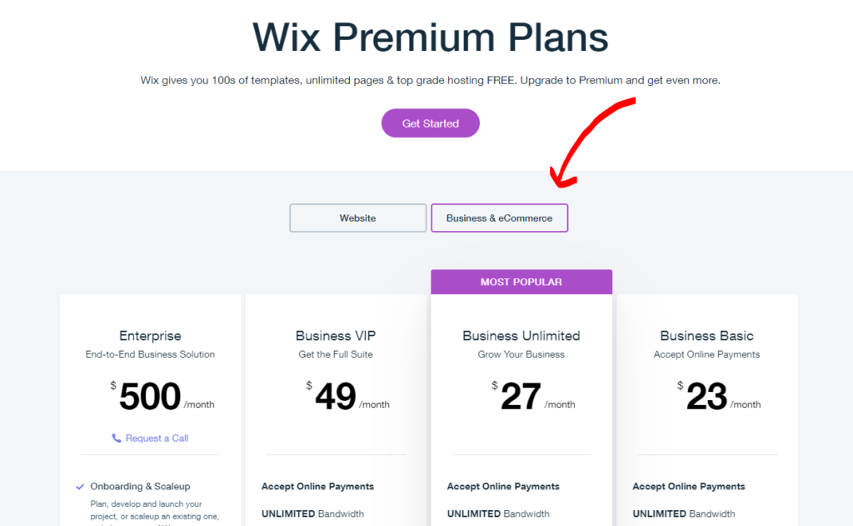The height and width of the screenshot is (526, 853).
Task: Click the $500 per month Enterprise price
Action: click(162, 396)
